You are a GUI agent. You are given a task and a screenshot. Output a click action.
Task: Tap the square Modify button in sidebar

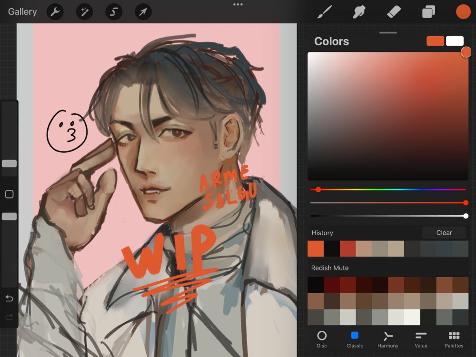(x=10, y=194)
